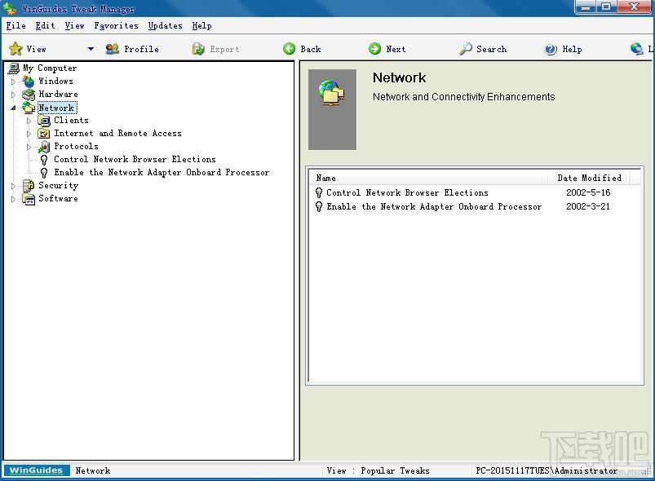Image resolution: width=655 pixels, height=481 pixels.
Task: Select Protocols label in the tree
Action: click(77, 147)
